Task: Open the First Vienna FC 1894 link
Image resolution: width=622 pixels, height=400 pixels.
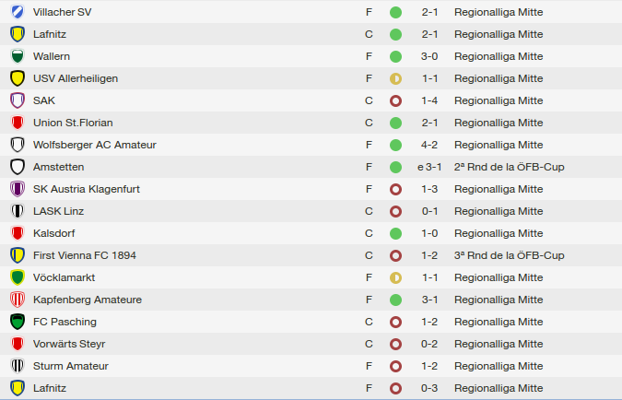Action: coord(85,255)
